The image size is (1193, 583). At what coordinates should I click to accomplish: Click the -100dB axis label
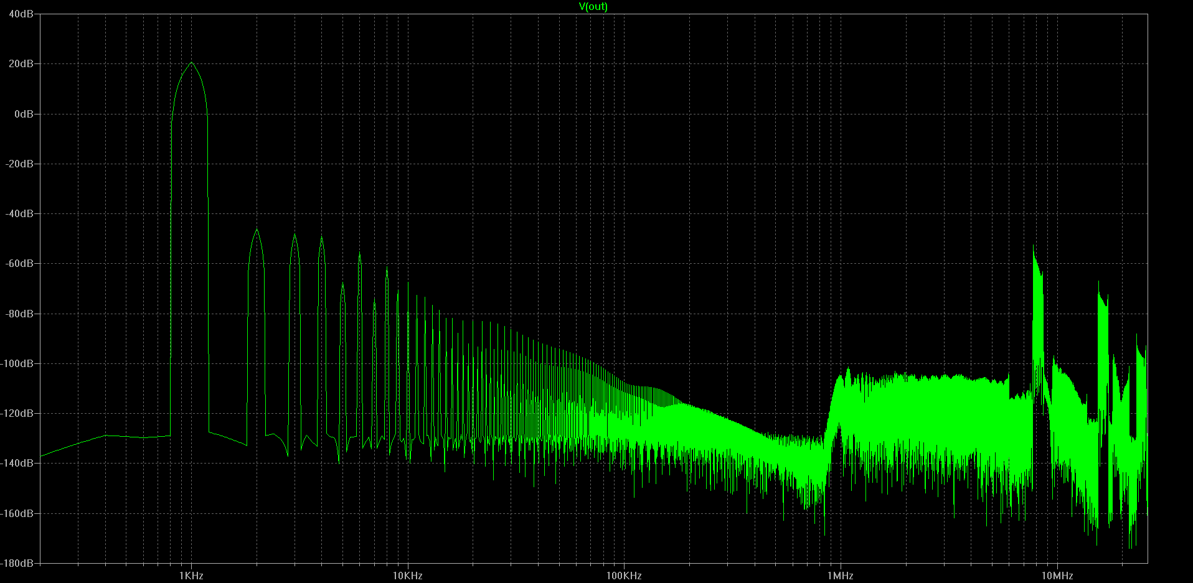tap(17, 363)
